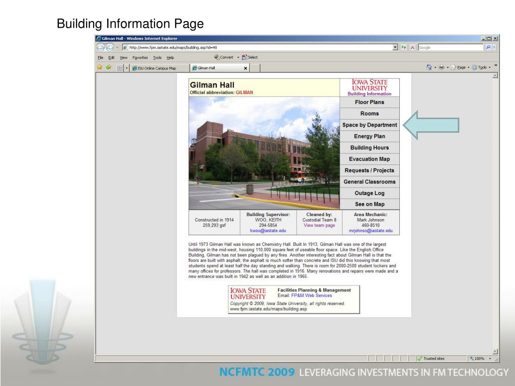Click the Floor Plans button
Screen dimensions: 515x386
tap(370, 102)
